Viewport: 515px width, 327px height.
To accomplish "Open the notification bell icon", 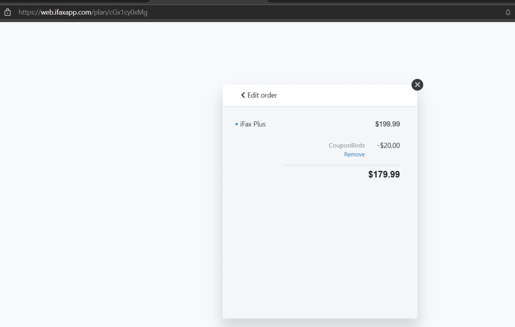I will tap(508, 12).
